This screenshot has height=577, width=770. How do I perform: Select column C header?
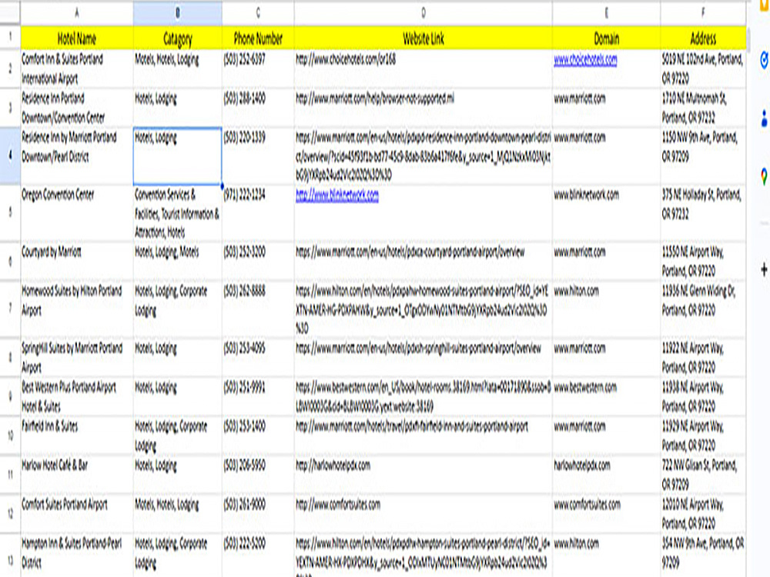[x=258, y=13]
